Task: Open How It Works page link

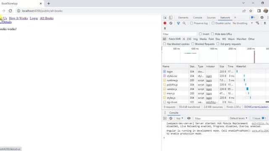Action: click(18, 18)
